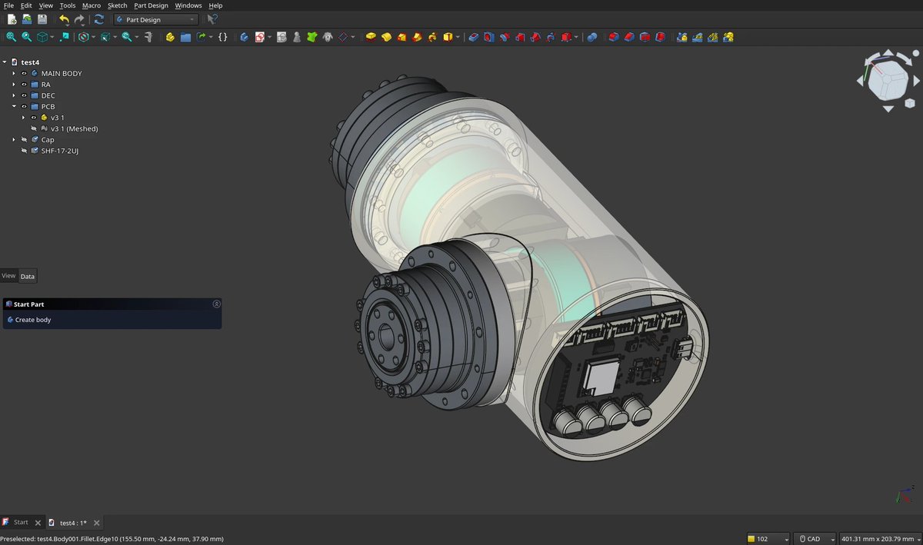
Task: Open the Part Design workbench dropdown
Action: click(155, 19)
